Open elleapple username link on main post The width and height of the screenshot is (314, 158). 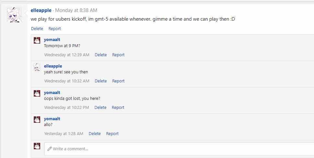click(x=41, y=10)
